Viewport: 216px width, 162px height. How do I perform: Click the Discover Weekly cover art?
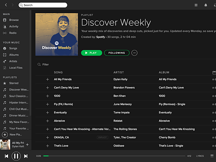point(57,34)
